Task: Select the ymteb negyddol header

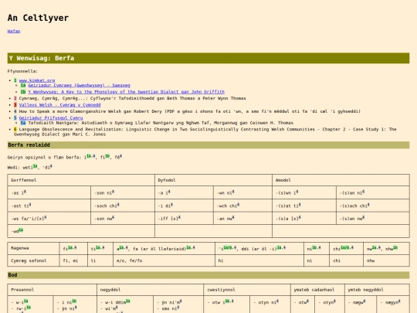Action: click(377, 290)
